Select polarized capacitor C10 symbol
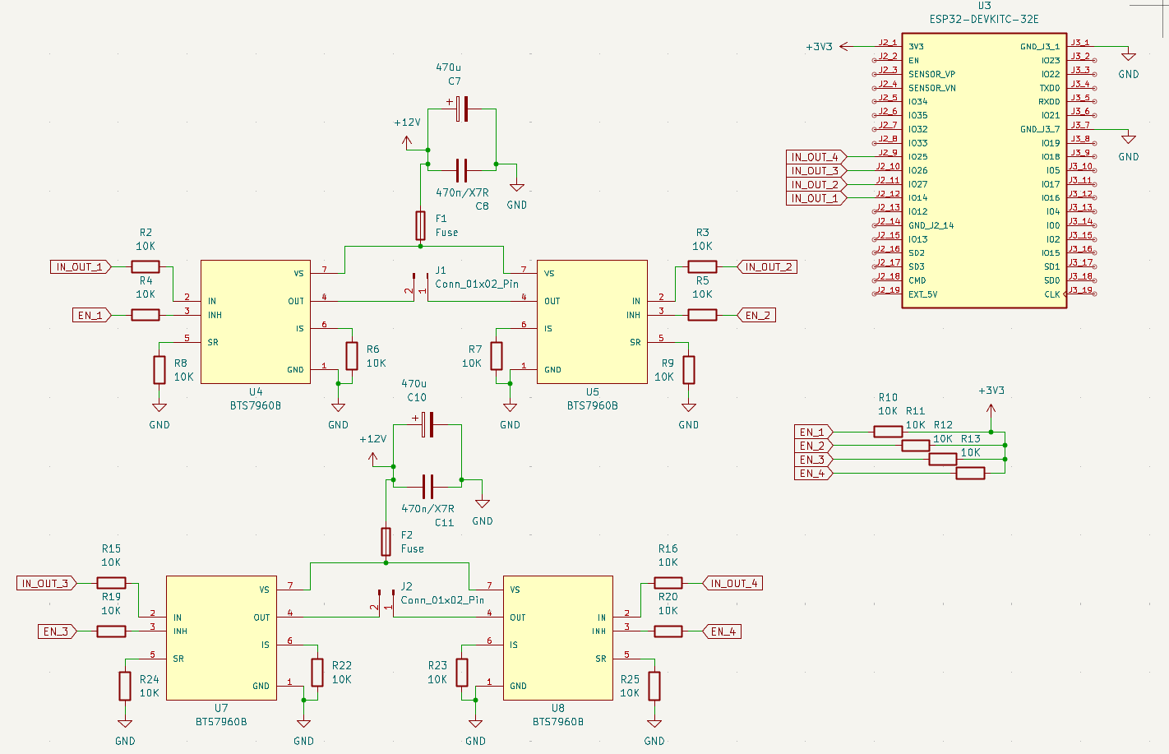The height and width of the screenshot is (754, 1169). [427, 425]
